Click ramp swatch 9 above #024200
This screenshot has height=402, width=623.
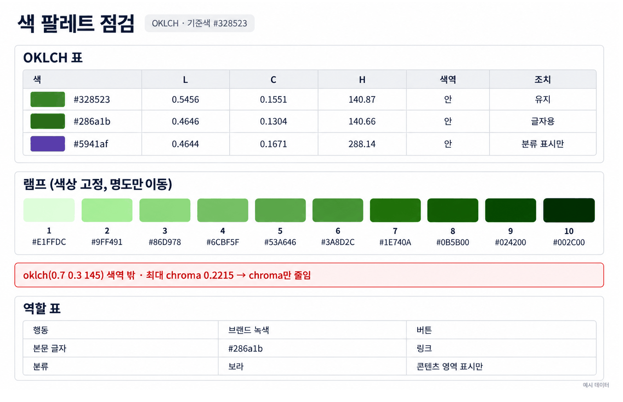pyautogui.click(x=511, y=210)
